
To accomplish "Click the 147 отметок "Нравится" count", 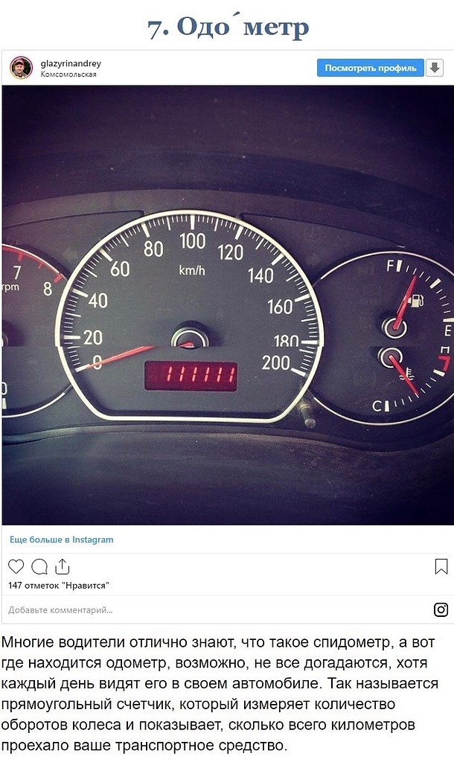I will coord(58,585).
